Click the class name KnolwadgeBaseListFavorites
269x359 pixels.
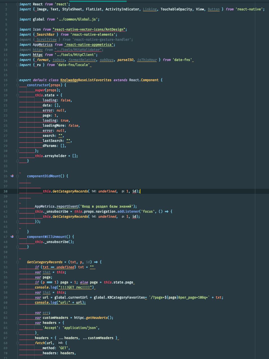[x=86, y=80]
